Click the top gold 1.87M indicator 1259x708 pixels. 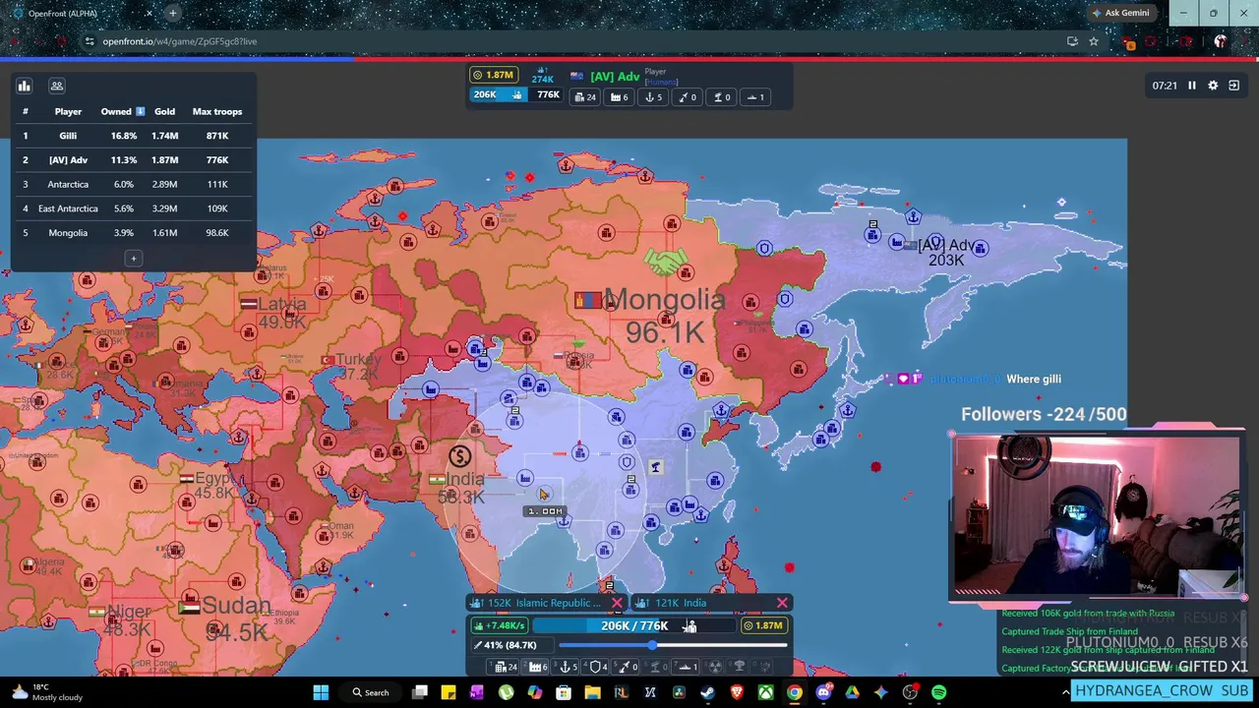click(x=494, y=75)
